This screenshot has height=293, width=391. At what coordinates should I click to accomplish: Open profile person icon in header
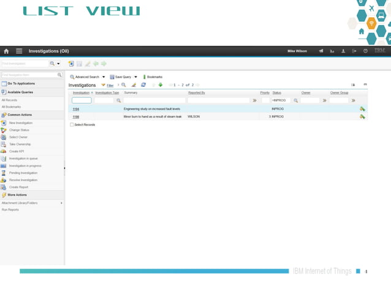(x=343, y=51)
